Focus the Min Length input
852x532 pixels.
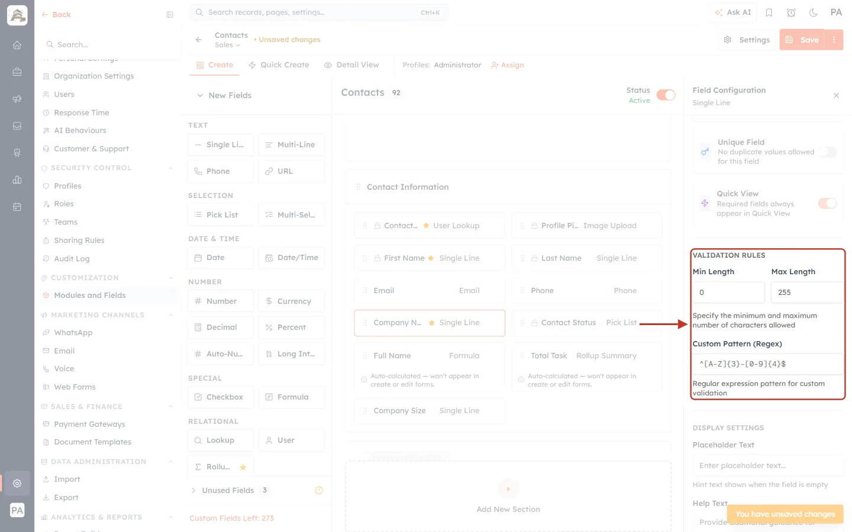729,293
